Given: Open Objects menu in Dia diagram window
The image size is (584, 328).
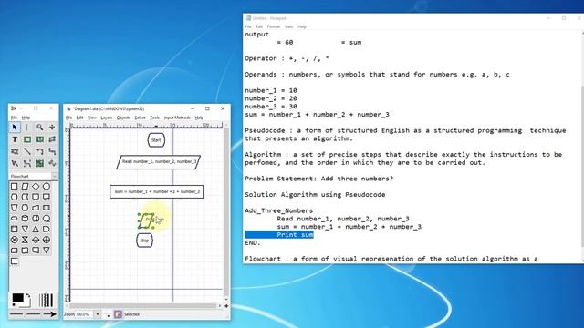Looking at the screenshot, I should coord(123,118).
